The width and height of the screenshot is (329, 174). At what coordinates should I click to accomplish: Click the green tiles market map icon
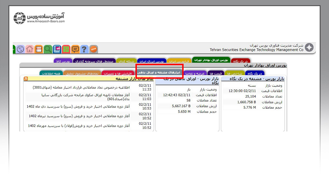coord(66,49)
